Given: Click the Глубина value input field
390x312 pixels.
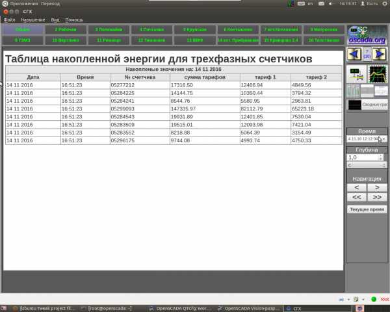Looking at the screenshot, I should 361,157.
